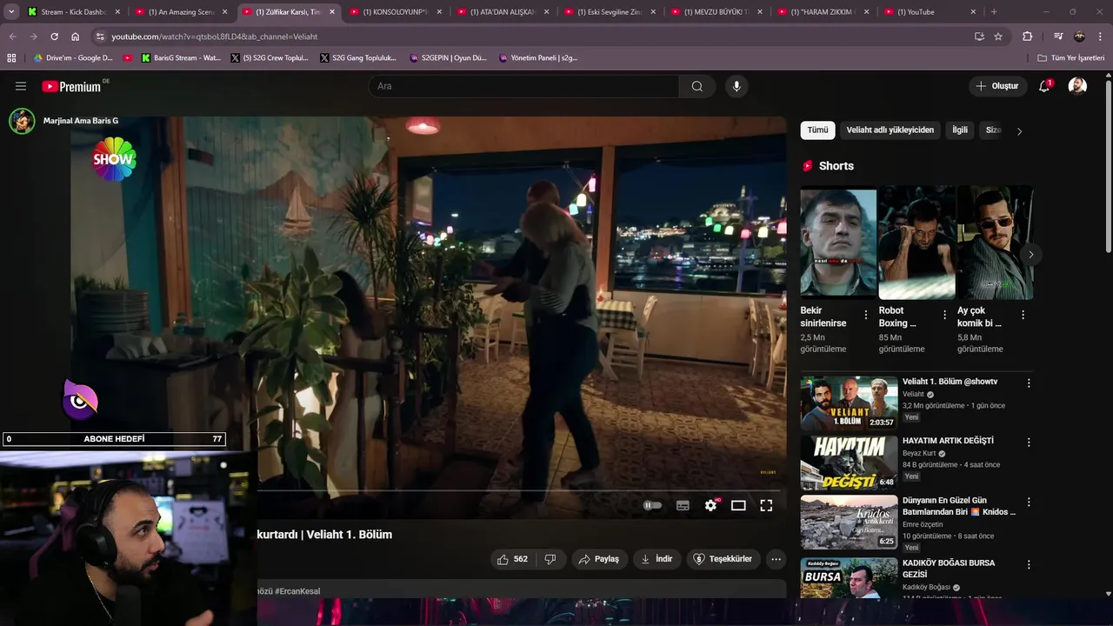This screenshot has width=1113, height=626.
Task: Open BarisG Stream bookmark
Action: coord(181,58)
